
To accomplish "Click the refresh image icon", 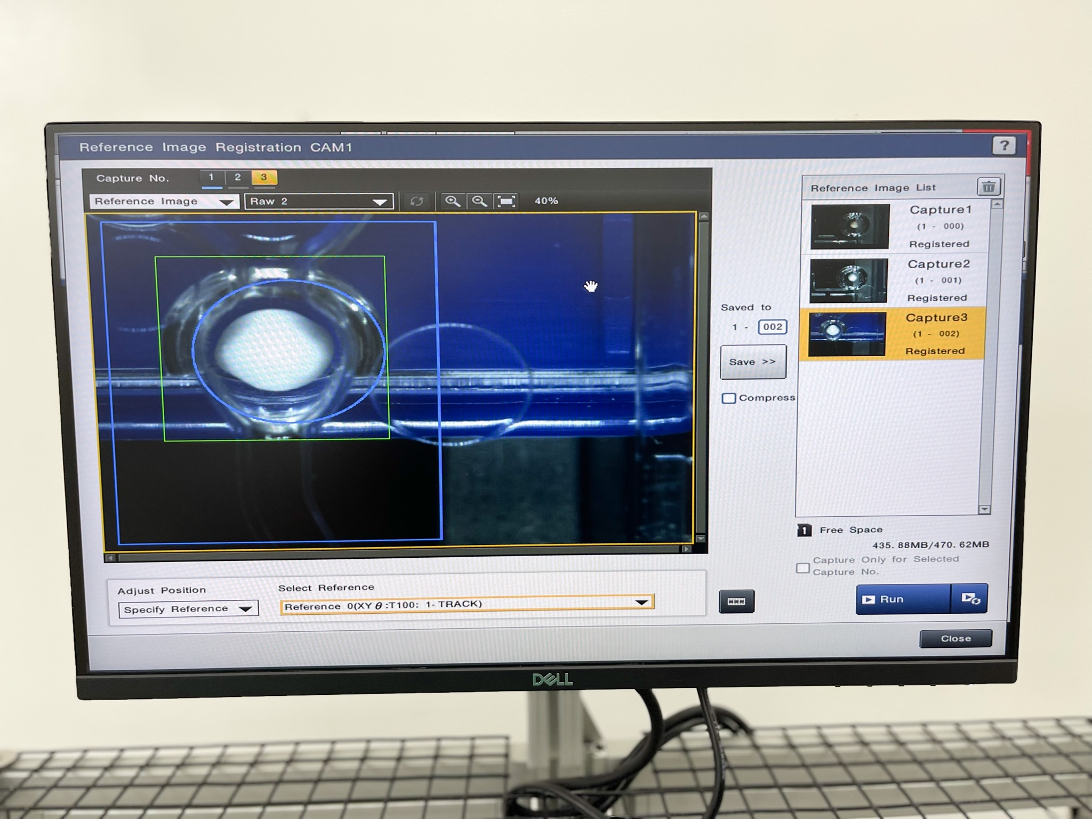I will click(416, 201).
